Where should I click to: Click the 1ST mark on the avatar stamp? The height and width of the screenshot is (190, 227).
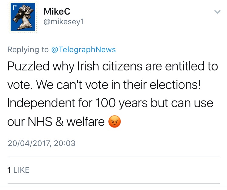coord(15,8)
